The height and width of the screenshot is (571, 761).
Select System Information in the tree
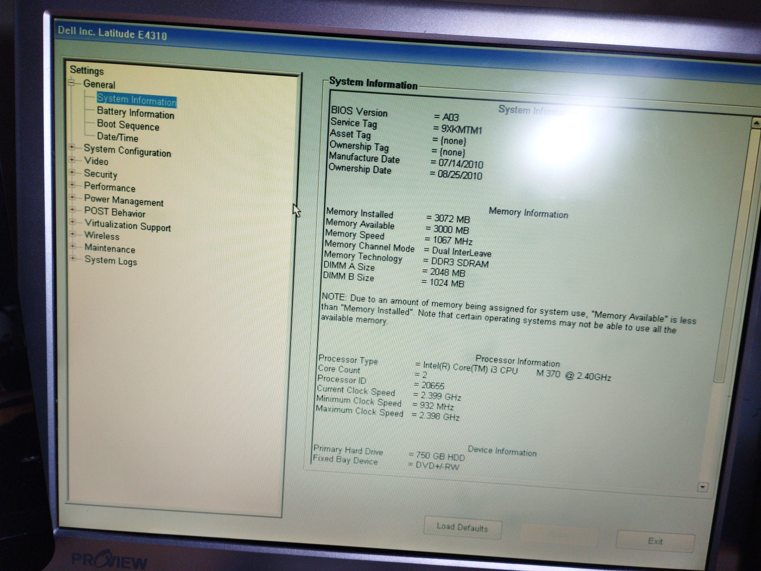point(136,100)
